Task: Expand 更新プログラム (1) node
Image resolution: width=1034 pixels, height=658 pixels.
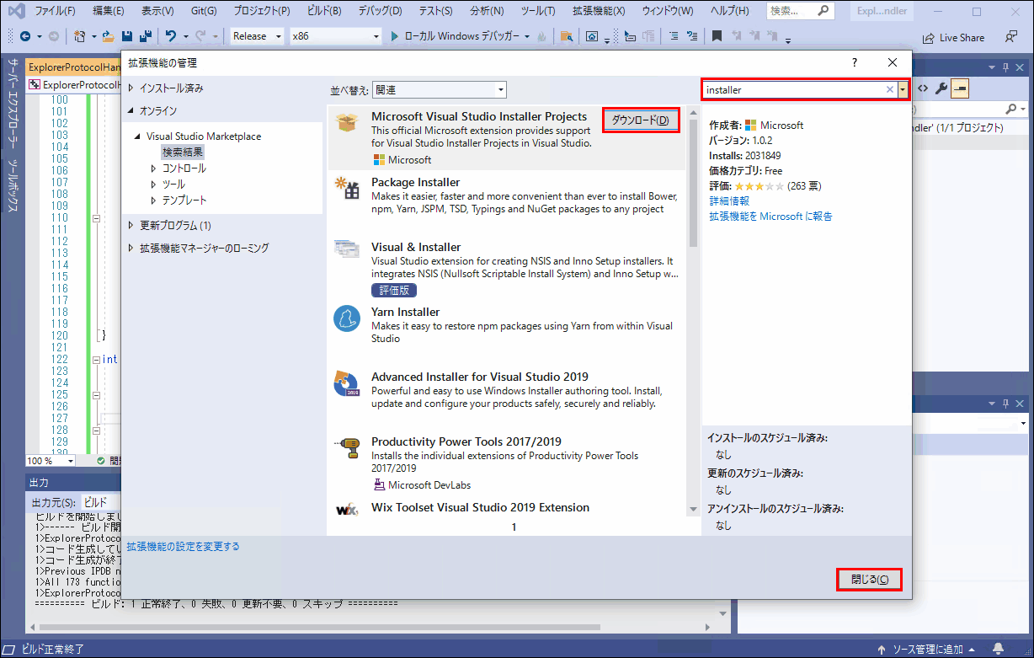Action: point(131,226)
